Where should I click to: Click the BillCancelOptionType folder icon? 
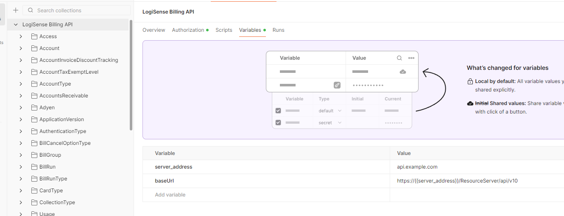(34, 143)
